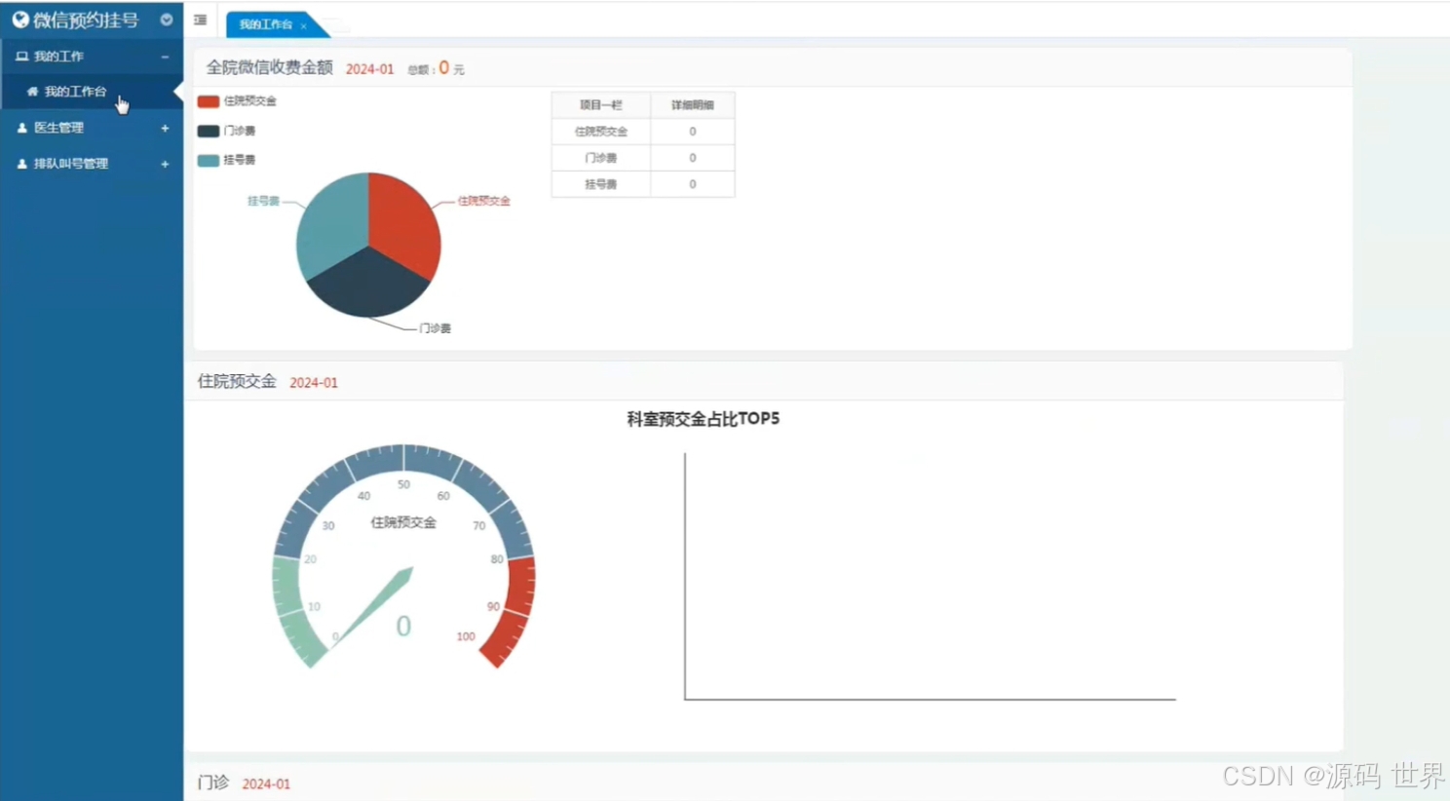Open the 排队叫号管理 sidebar menu

coord(92,164)
